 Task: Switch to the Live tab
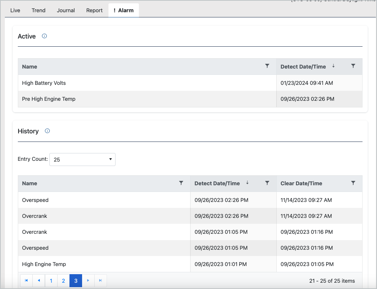(15, 10)
